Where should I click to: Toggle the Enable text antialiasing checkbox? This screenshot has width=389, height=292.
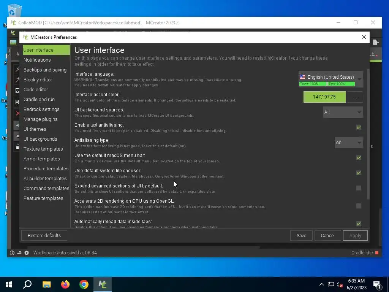click(359, 127)
